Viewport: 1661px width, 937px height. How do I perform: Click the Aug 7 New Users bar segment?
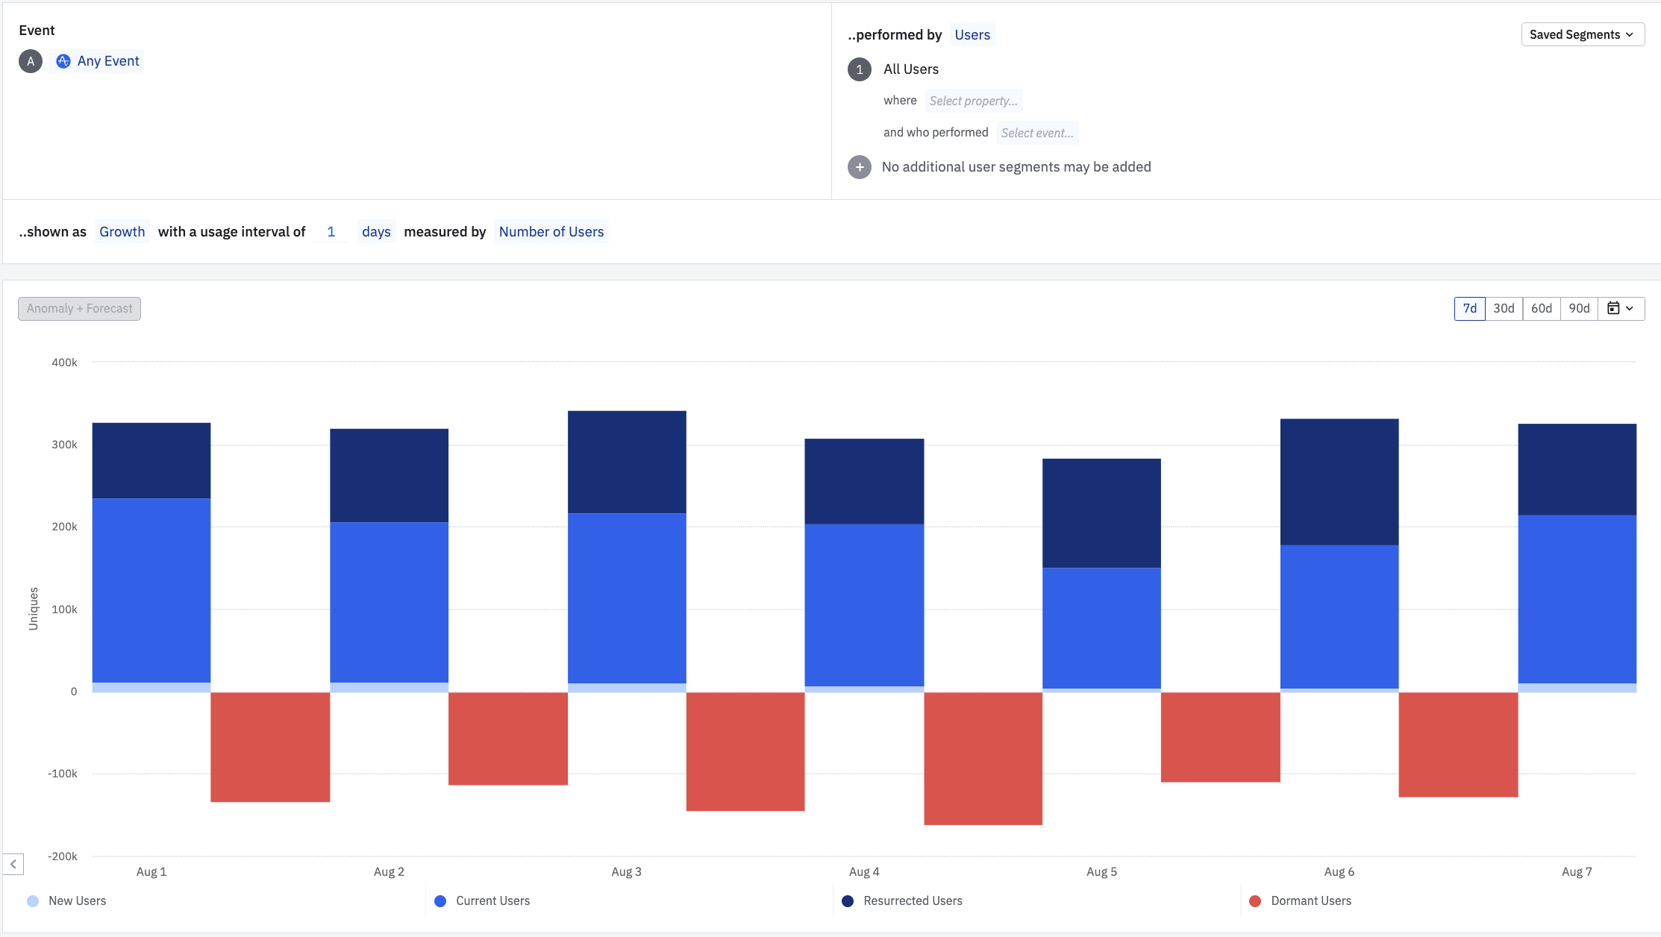tap(1577, 688)
